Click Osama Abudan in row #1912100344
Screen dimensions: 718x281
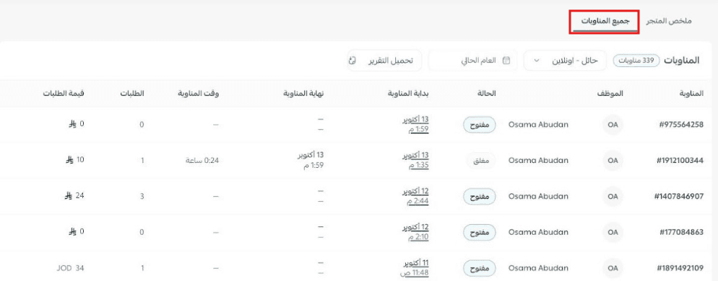pos(539,161)
